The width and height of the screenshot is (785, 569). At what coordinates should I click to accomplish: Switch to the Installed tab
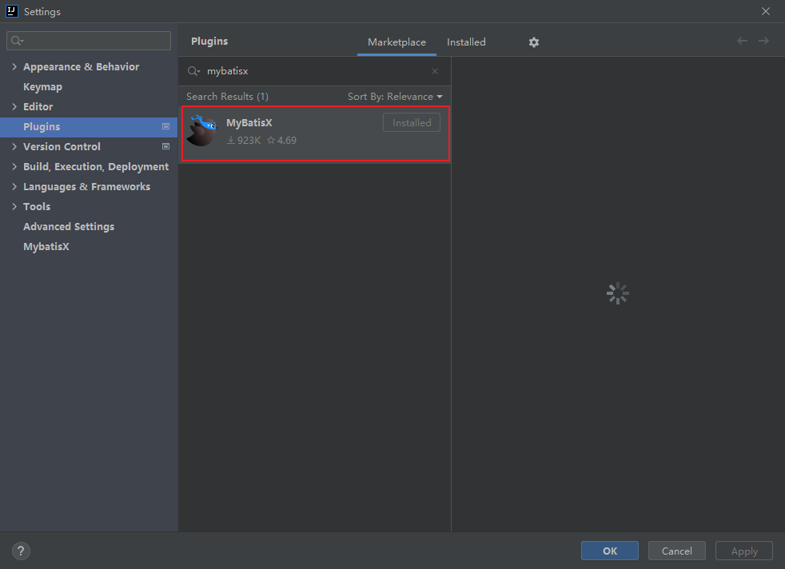tap(466, 42)
